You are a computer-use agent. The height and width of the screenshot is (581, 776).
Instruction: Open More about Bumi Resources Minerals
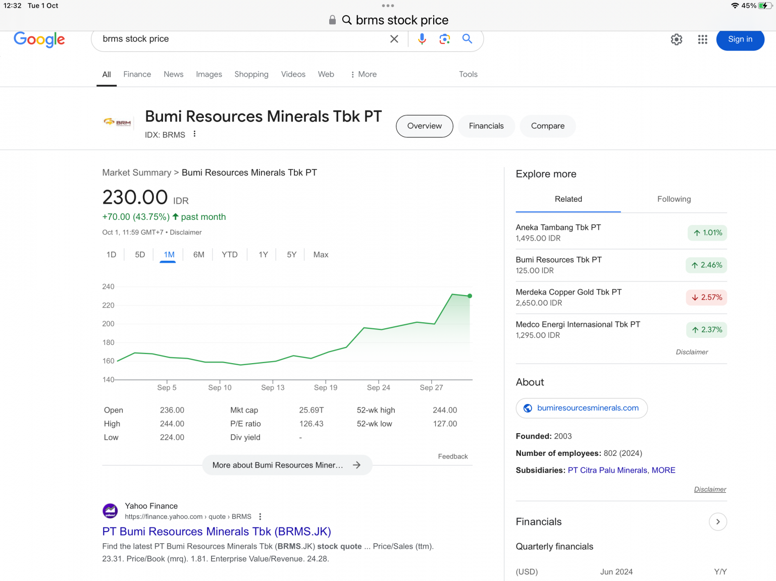pos(287,465)
